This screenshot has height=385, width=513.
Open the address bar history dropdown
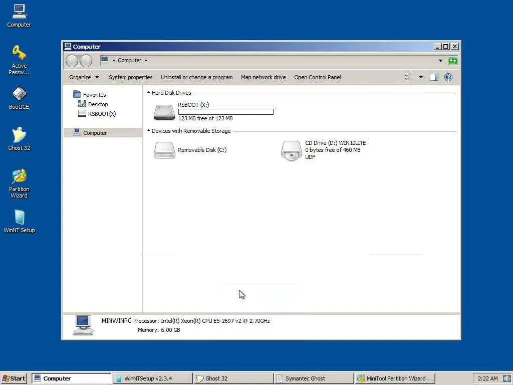point(440,61)
